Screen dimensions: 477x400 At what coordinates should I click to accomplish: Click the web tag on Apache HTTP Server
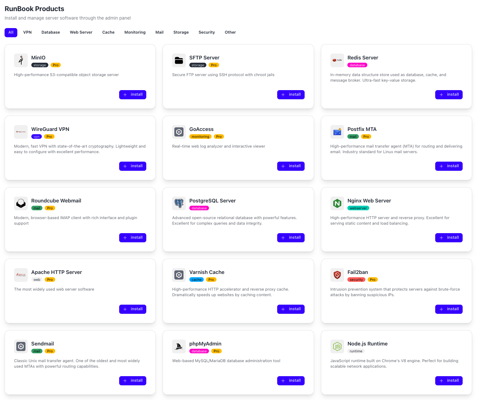(37, 280)
